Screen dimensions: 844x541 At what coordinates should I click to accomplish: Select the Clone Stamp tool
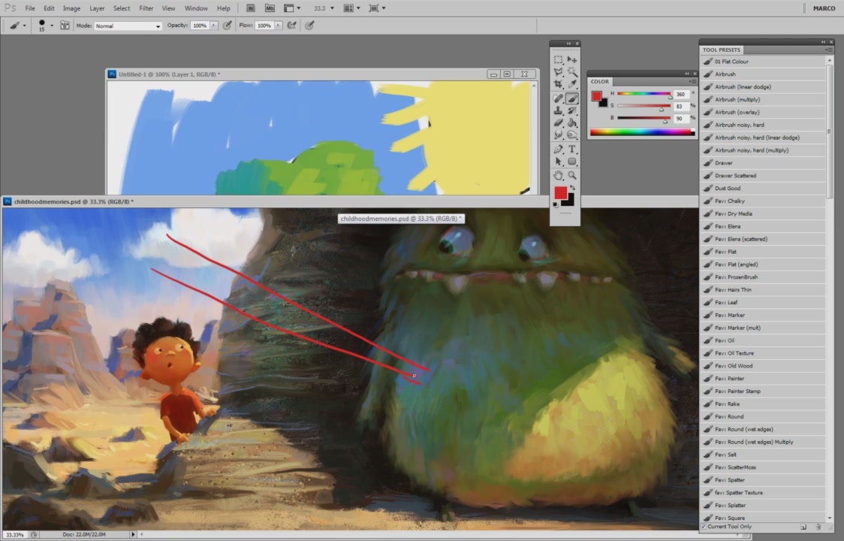point(558,110)
